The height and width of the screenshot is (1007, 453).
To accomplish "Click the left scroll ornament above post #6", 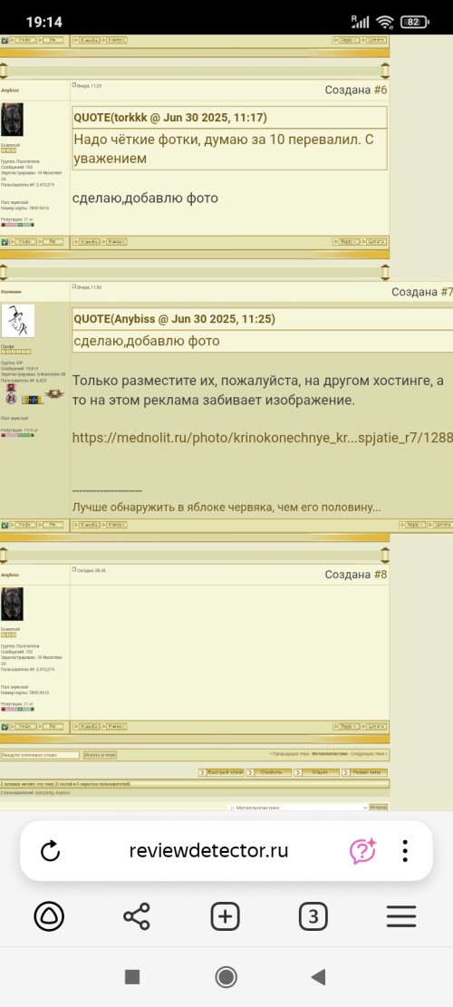I will click(x=4, y=71).
